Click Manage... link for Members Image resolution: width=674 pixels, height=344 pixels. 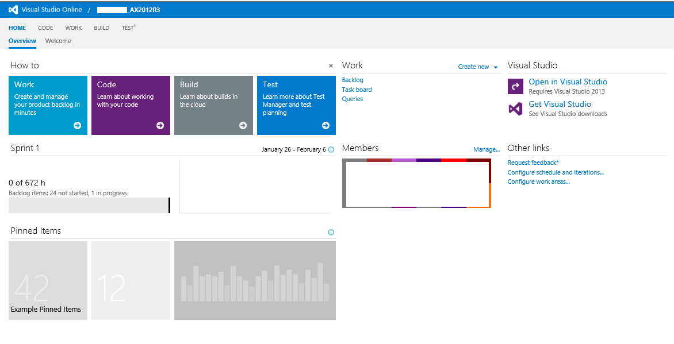[x=486, y=149]
